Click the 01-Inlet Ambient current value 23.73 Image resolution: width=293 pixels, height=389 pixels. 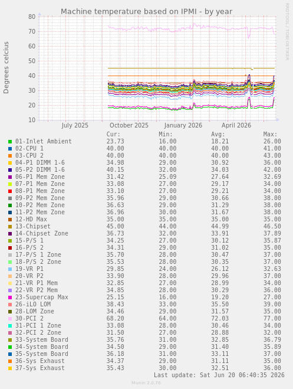(x=115, y=142)
